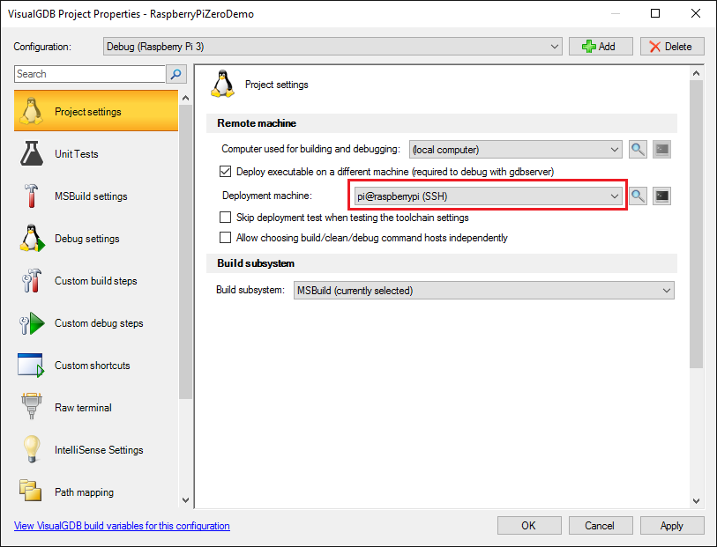Image resolution: width=717 pixels, height=547 pixels.
Task: Click into the Search input field
Action: [90, 74]
